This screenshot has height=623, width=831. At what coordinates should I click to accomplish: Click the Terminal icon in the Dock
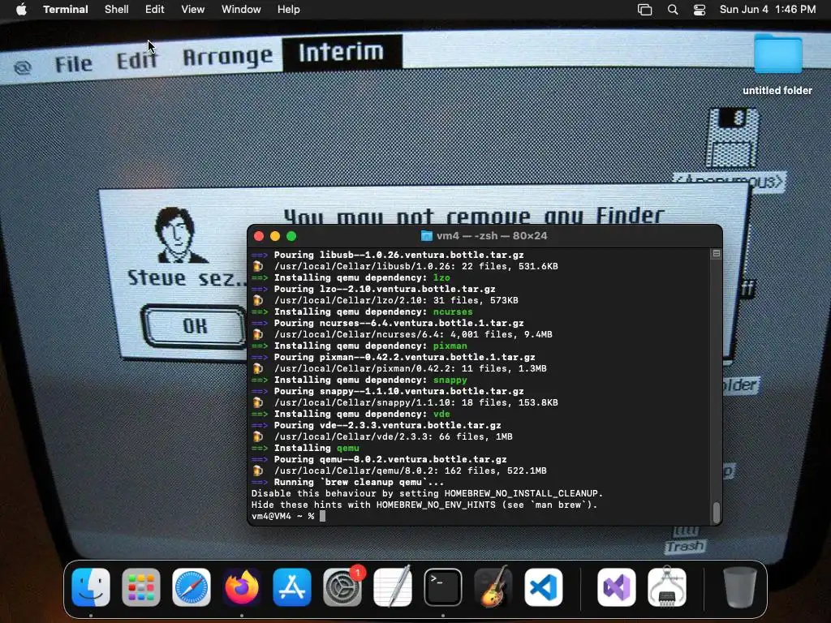point(443,587)
